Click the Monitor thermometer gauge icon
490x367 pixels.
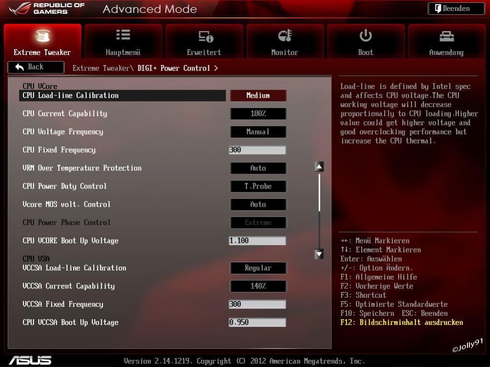coord(285,35)
